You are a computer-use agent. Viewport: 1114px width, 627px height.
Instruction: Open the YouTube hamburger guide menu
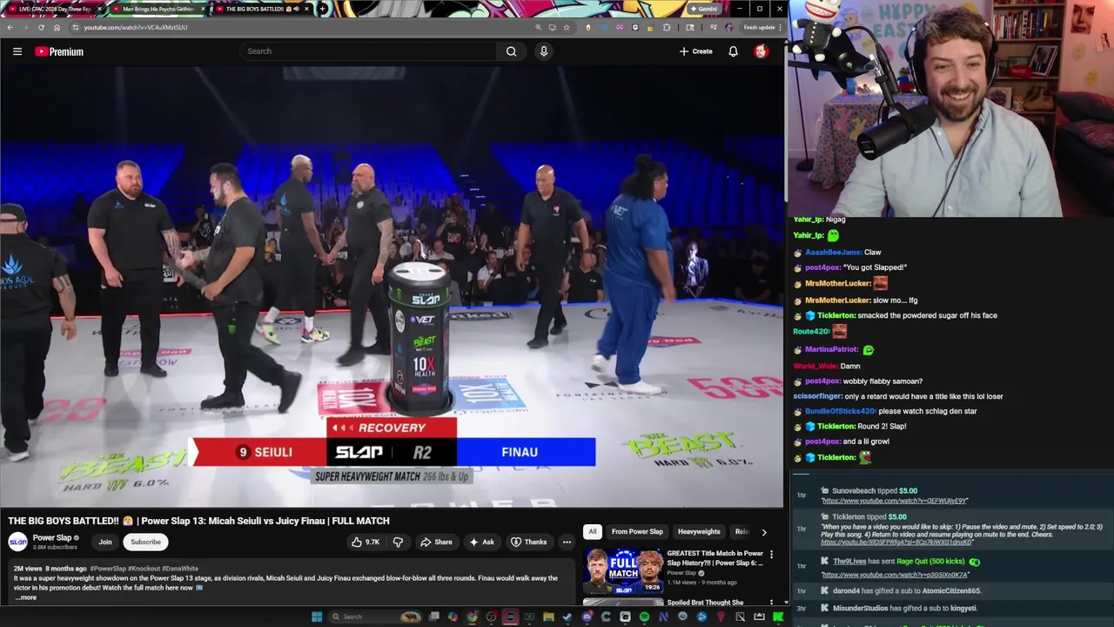point(17,51)
